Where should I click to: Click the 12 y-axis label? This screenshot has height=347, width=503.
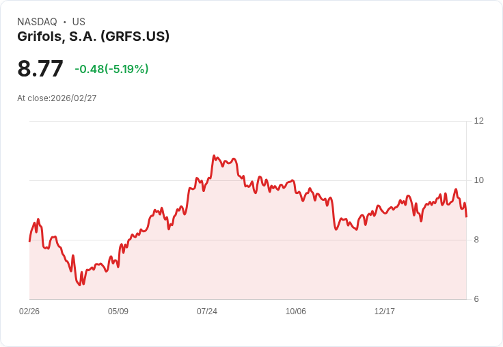coord(478,121)
